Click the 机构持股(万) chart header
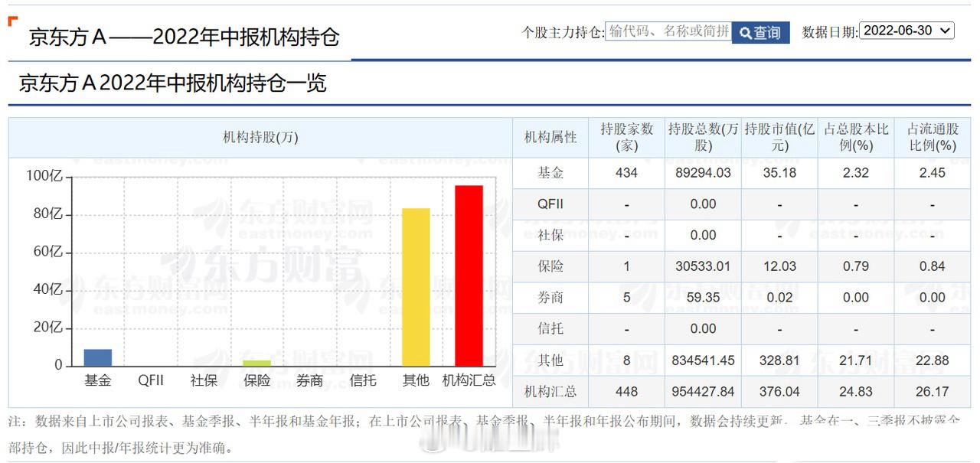Screen dimensions: 980x463 (260, 138)
